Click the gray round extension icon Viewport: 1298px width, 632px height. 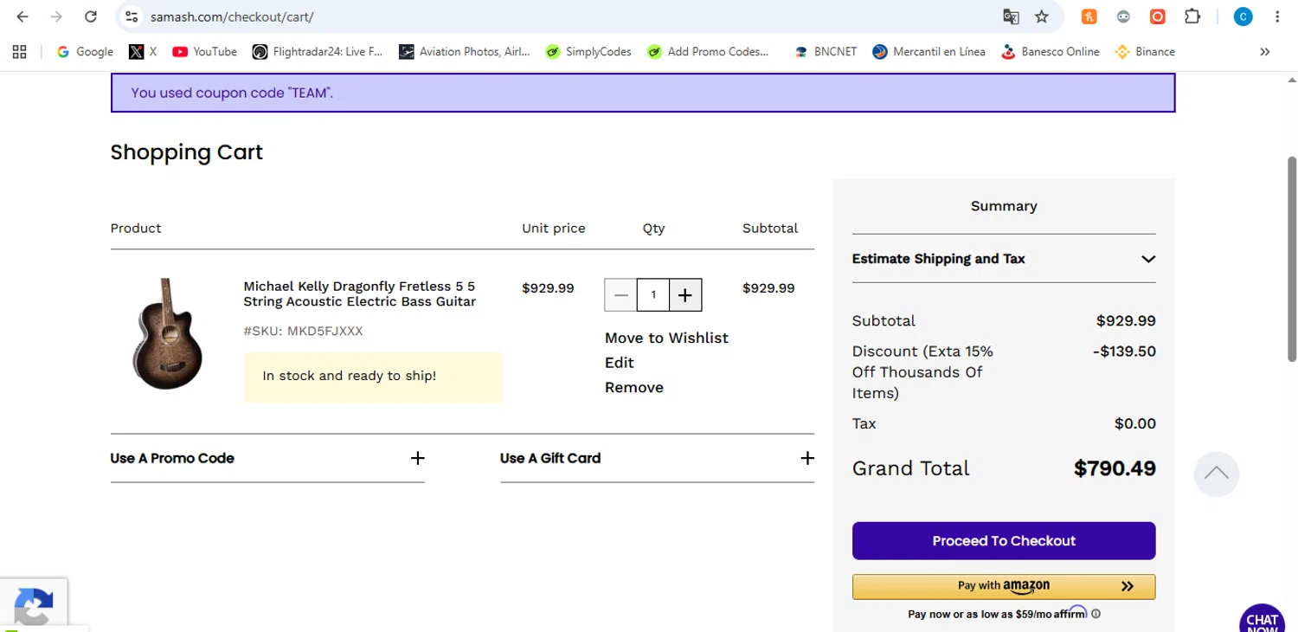pyautogui.click(x=1123, y=16)
